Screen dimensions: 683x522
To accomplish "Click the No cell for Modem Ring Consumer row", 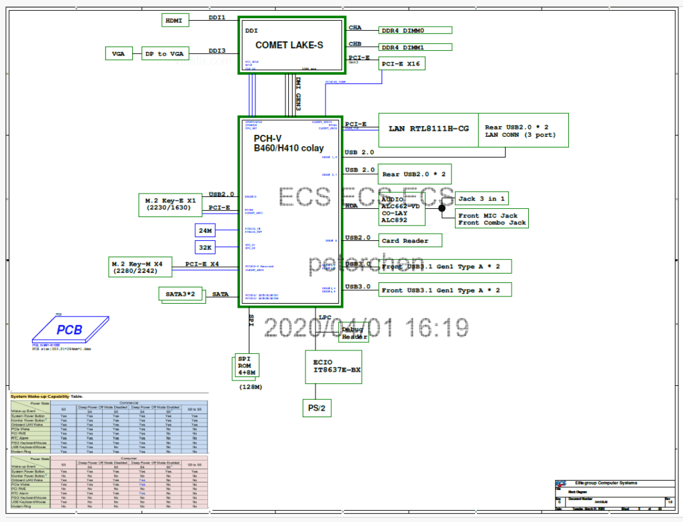I will 63,506.
